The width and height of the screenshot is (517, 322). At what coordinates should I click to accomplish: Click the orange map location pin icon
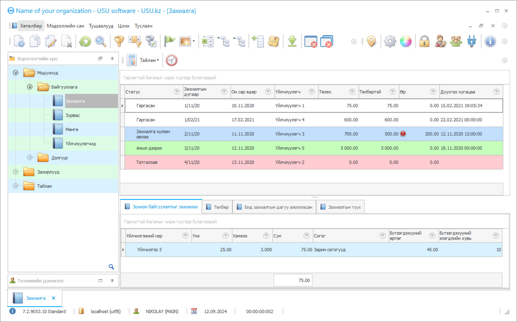(x=372, y=41)
